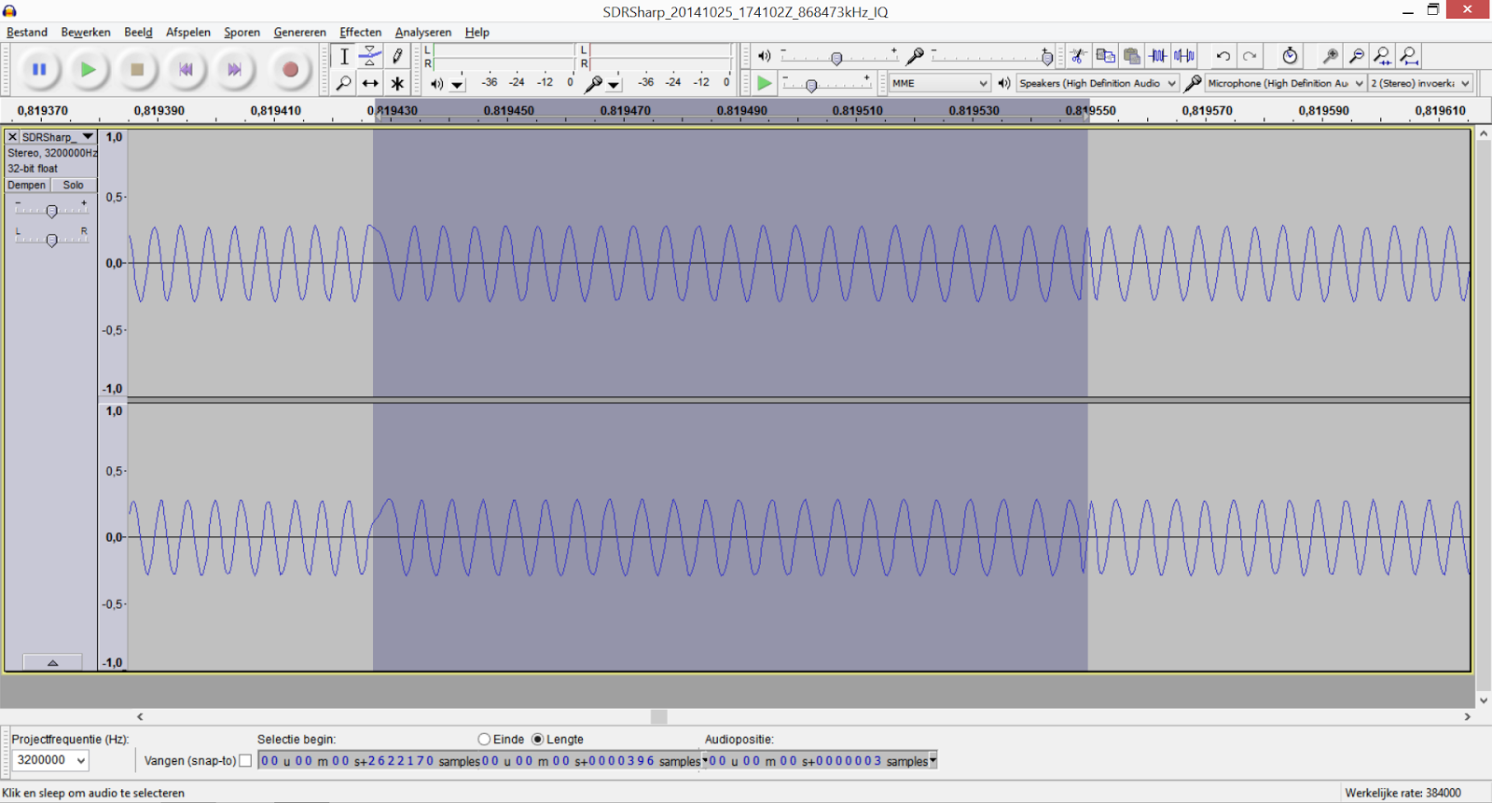Open the selection length format dropdown arrow
Image resolution: width=1492 pixels, height=803 pixels.
[704, 760]
